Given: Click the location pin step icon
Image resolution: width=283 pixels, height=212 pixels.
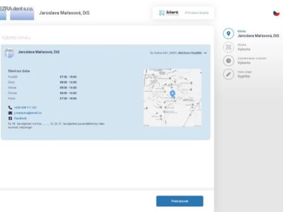Looking at the screenshot, I should 228,33.
